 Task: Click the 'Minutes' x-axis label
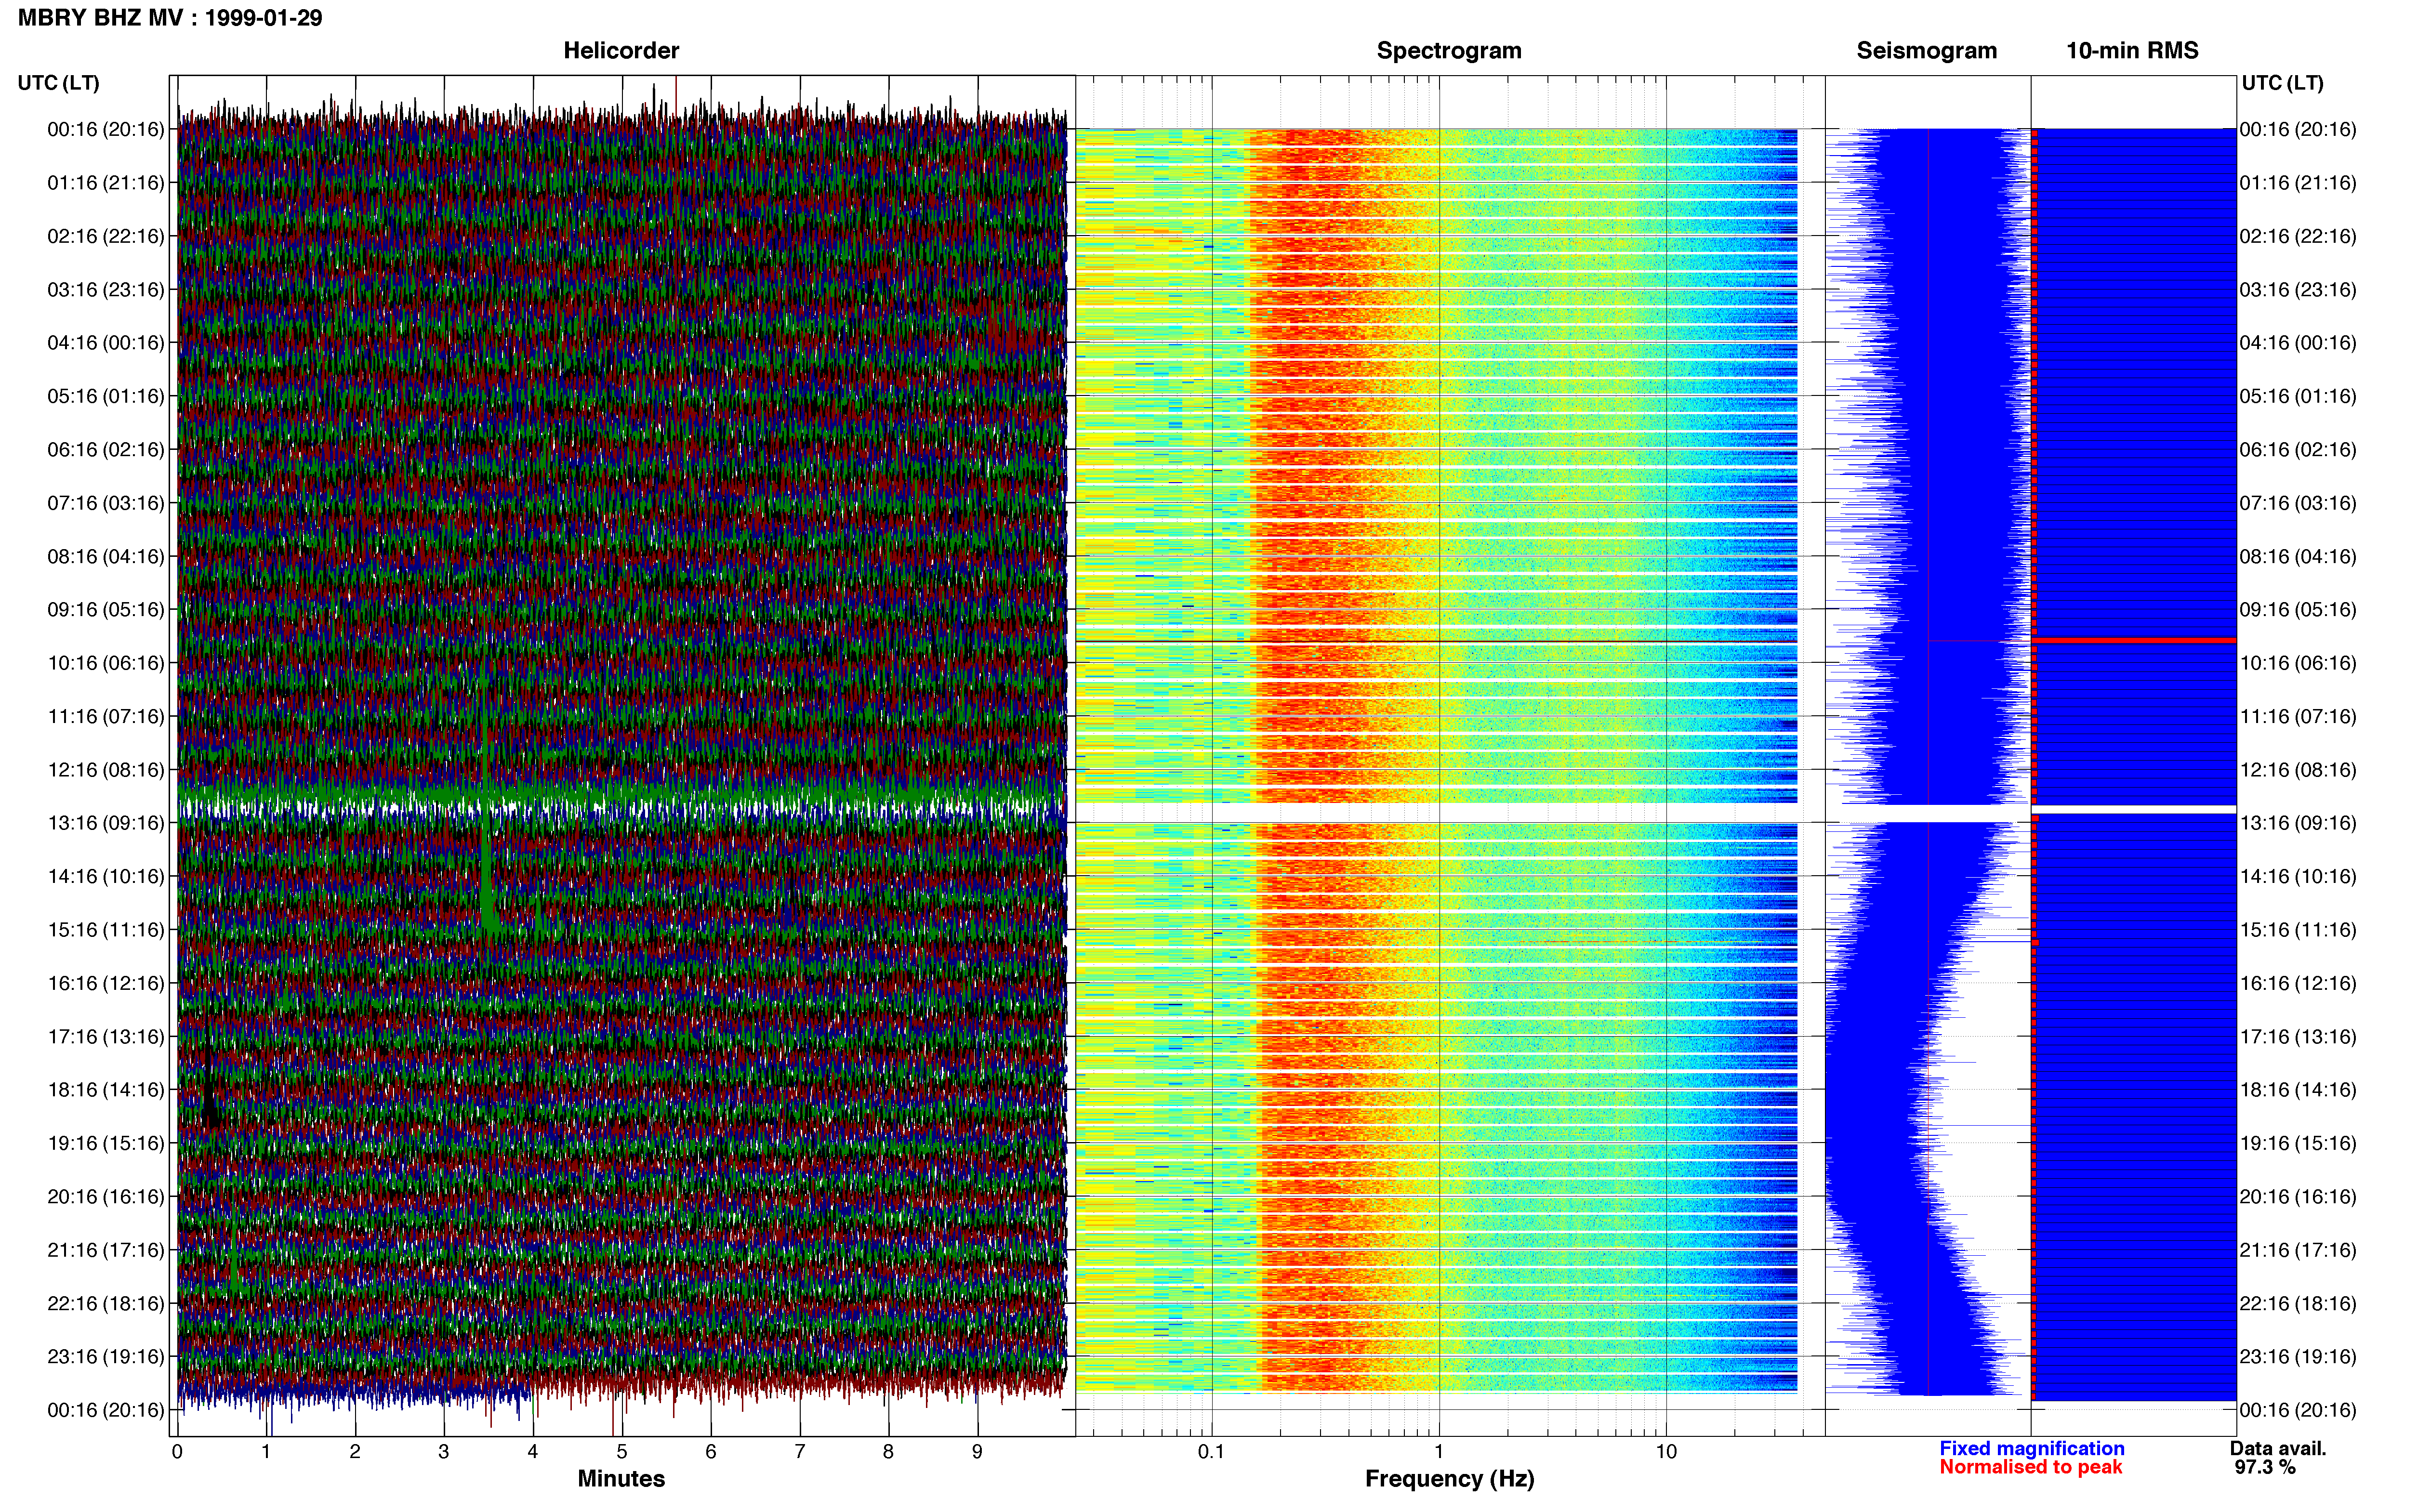pos(621,1479)
